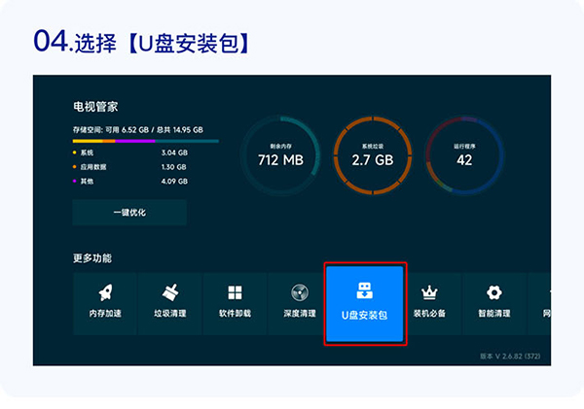Select the 软件卸载 grid icon
Image resolution: width=584 pixels, height=409 pixels.
pos(235,292)
